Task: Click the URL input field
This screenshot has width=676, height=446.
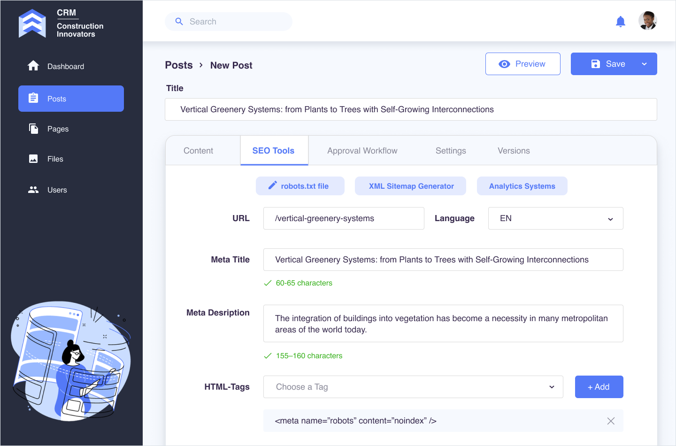Action: pos(343,219)
